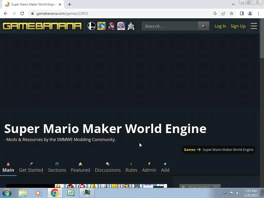Open the R2-D2 robot game icon
The height and width of the screenshot is (198, 264).
[131, 26]
